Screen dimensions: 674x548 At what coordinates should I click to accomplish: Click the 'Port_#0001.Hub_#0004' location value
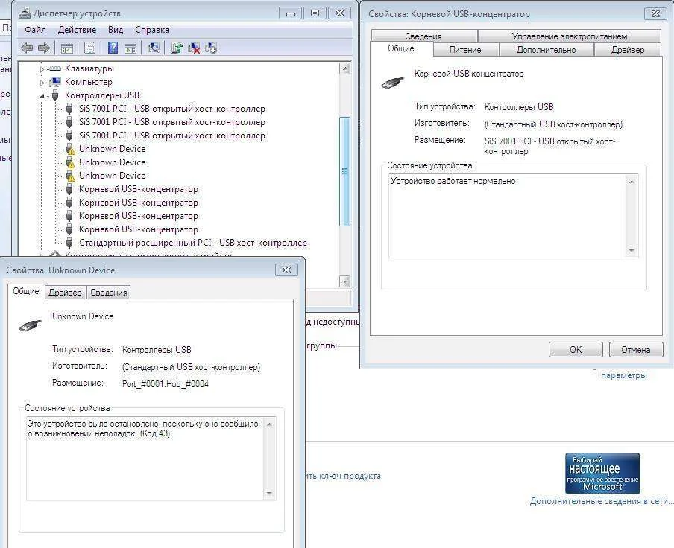tap(166, 384)
